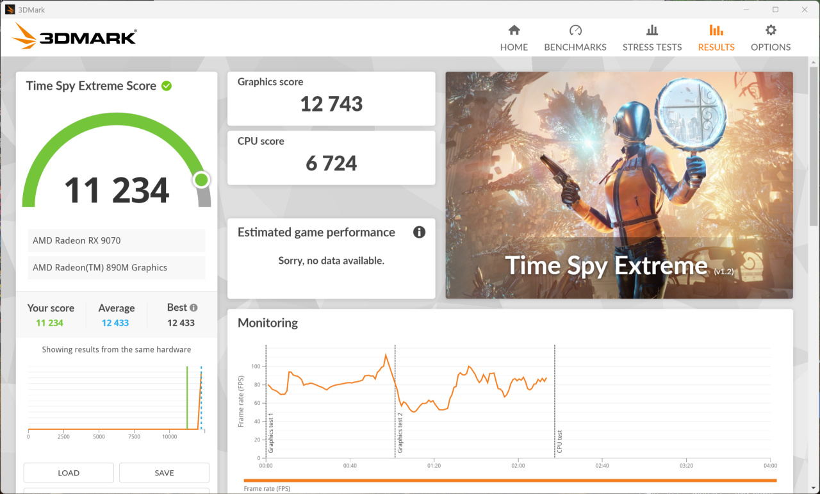Open the Stress Tests section
820x494 pixels.
[652, 38]
